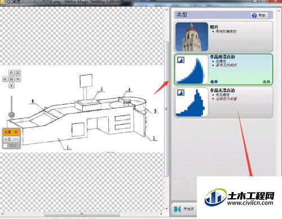The height and width of the screenshot is (219, 282).
Task: Switch preview to 矢量 (V) vector view
Action: (11, 139)
